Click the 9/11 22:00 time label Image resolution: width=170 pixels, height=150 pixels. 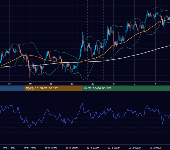point(93,147)
